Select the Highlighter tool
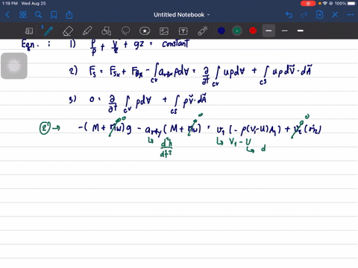The height and width of the screenshot is (268, 358). click(x=87, y=31)
